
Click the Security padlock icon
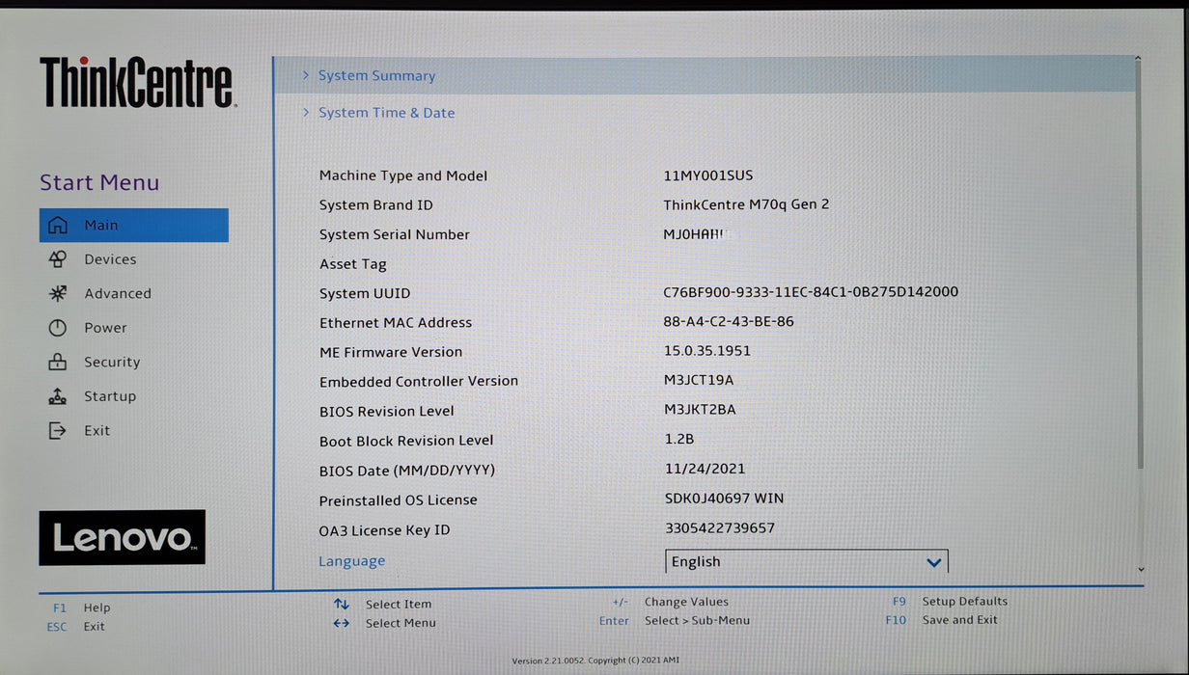coord(58,362)
